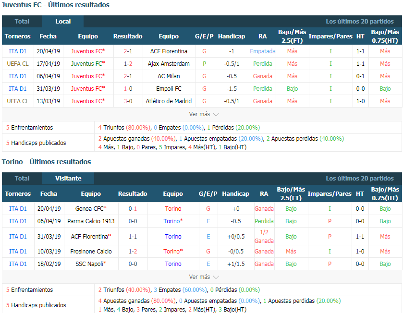Click the 'Juventus FC - Últimos resultados' heading
Viewport: 403px width, 313px height.
click(56, 5)
